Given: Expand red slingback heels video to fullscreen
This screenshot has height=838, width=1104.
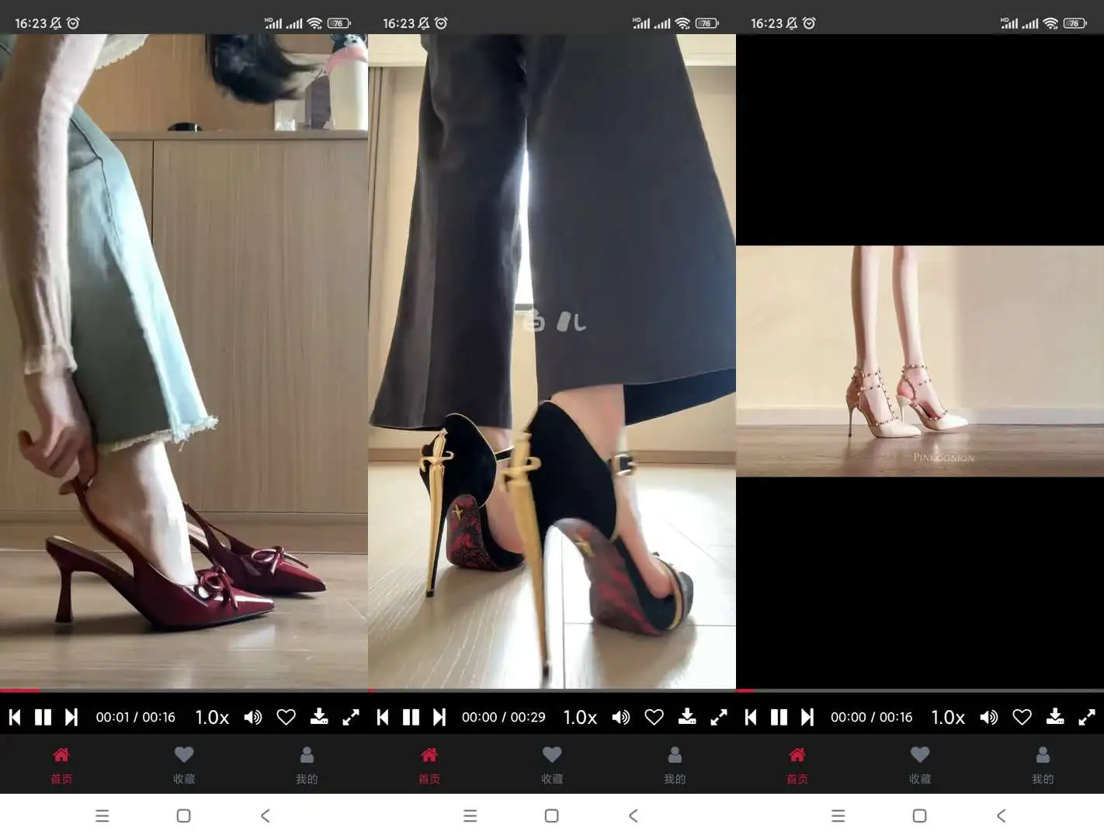Looking at the screenshot, I should pos(351,717).
